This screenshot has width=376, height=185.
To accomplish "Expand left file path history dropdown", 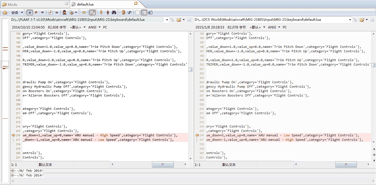I will point(167,20).
